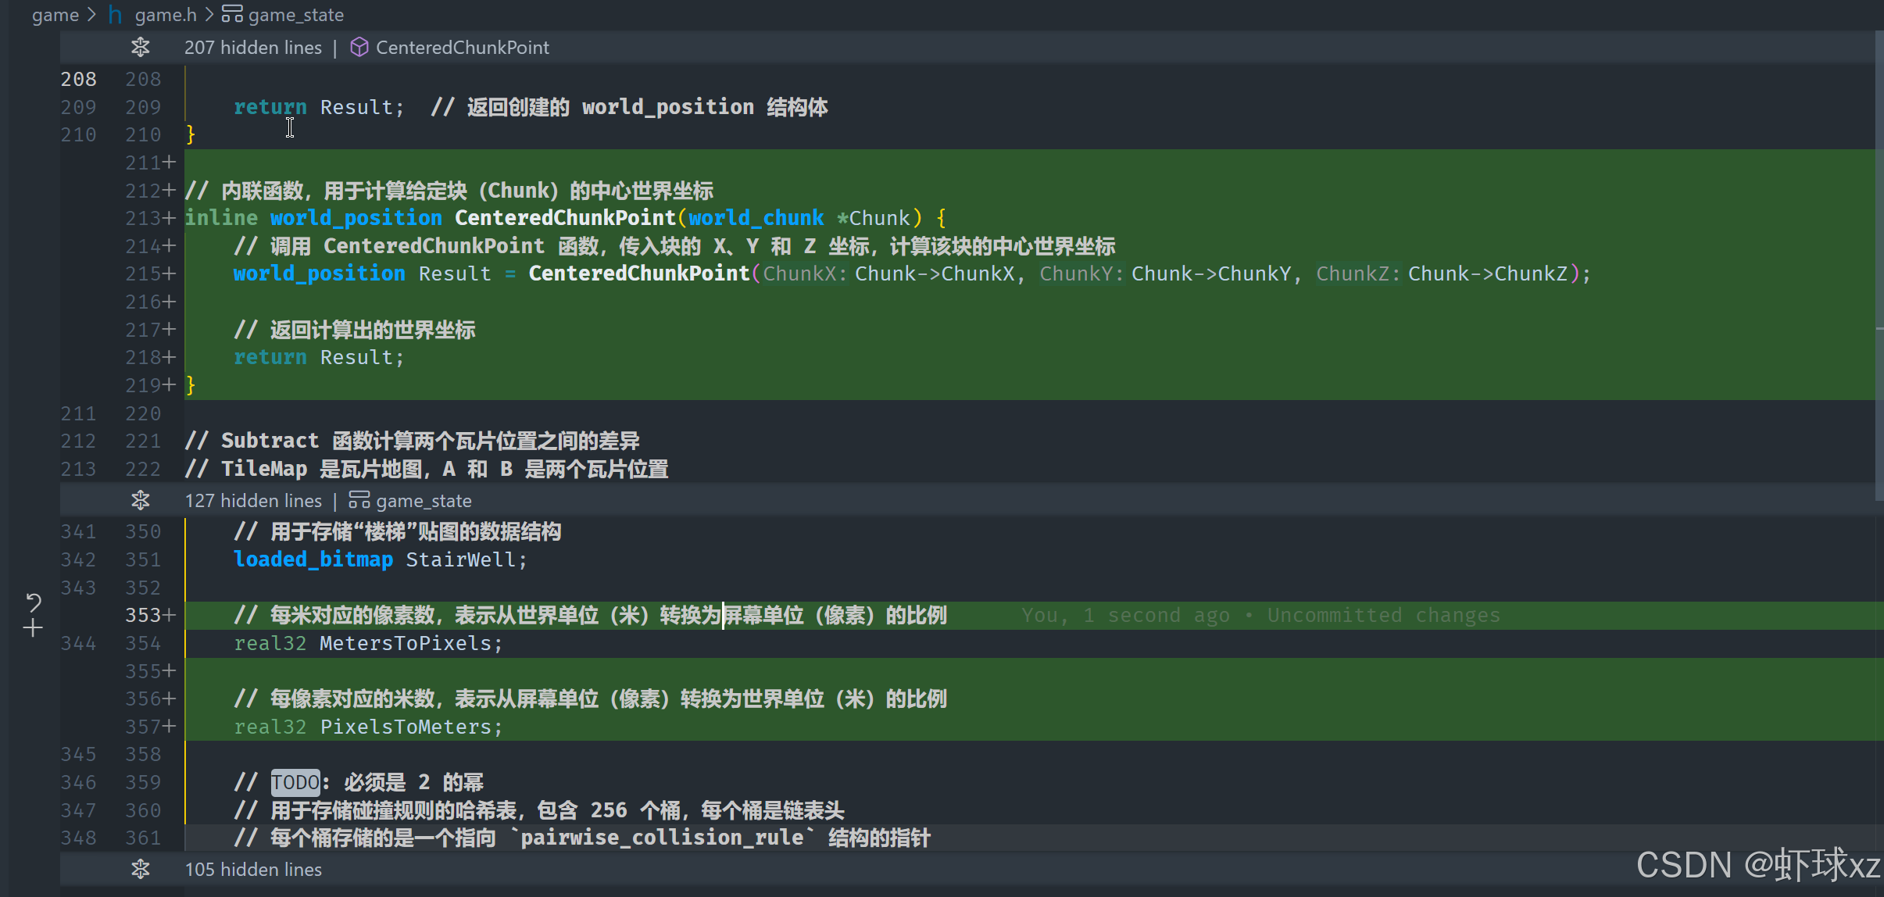The height and width of the screenshot is (897, 1884).
Task: Click the game_state struct icon in breadcrumb
Action: point(232,14)
